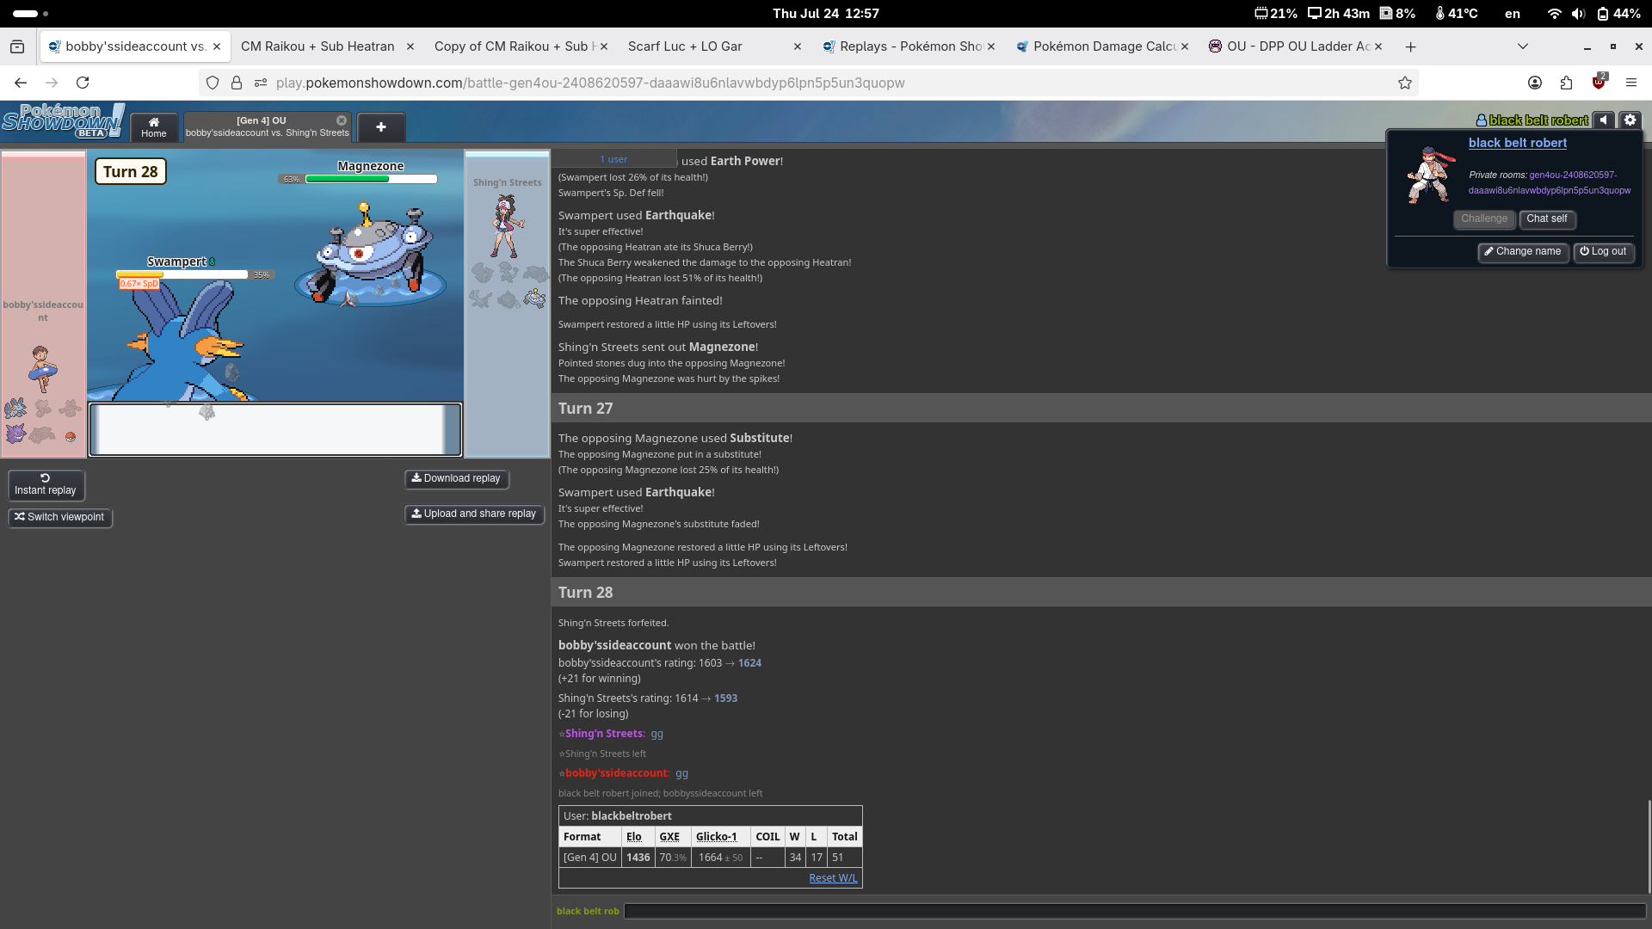The height and width of the screenshot is (929, 1652).
Task: Click the Thu Jul 24 12:57 clock
Action: tap(826, 14)
